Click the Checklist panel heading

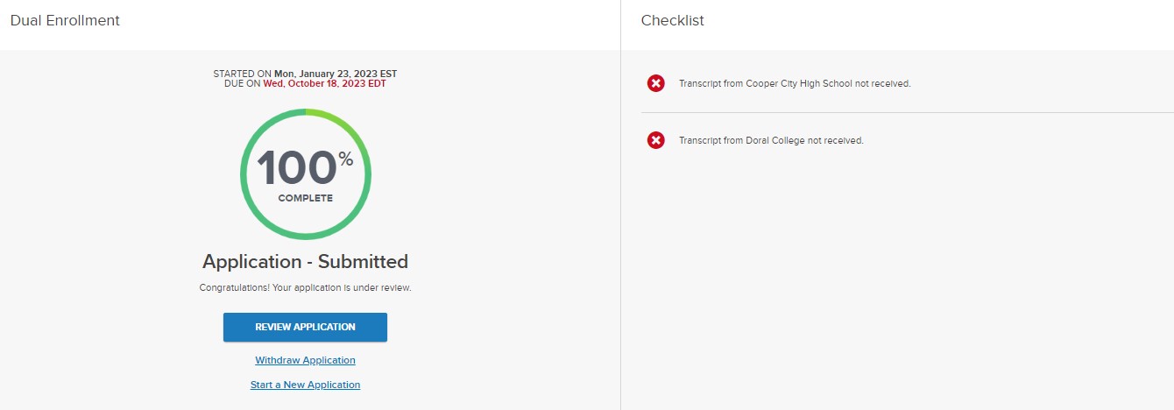click(672, 20)
